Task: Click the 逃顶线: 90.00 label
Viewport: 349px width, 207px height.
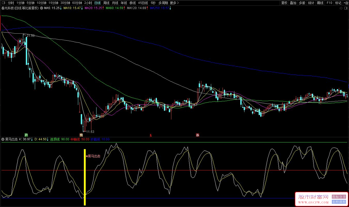Action: click(x=60, y=139)
